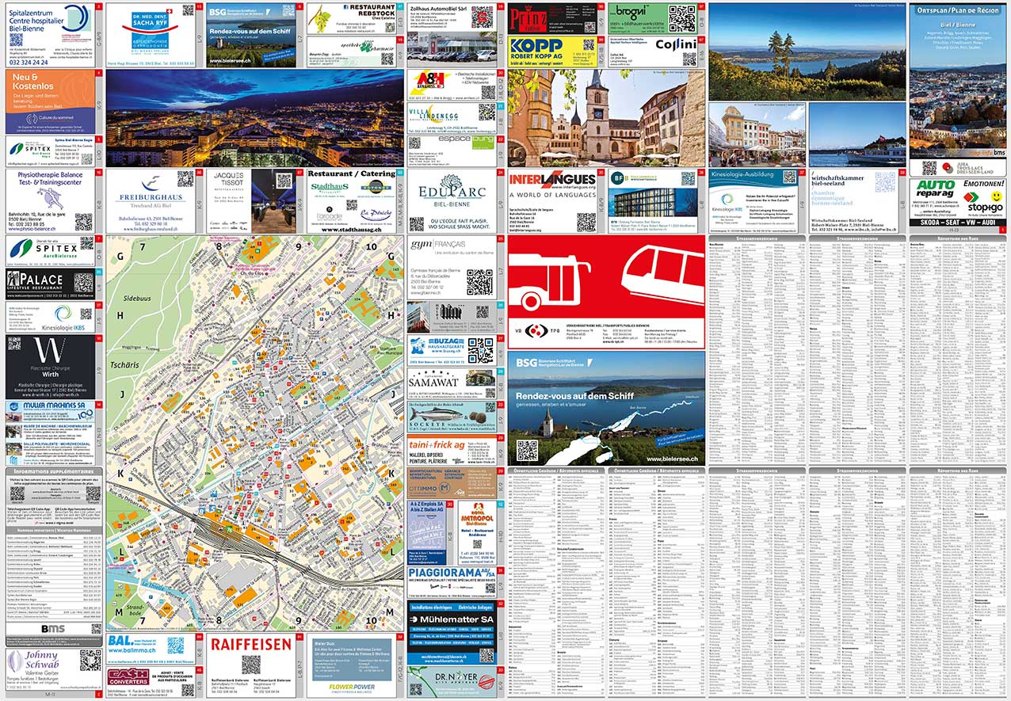Click the QR code under Raiffeisen logo
The width and height of the screenshot is (1011, 701).
pyautogui.click(x=250, y=664)
